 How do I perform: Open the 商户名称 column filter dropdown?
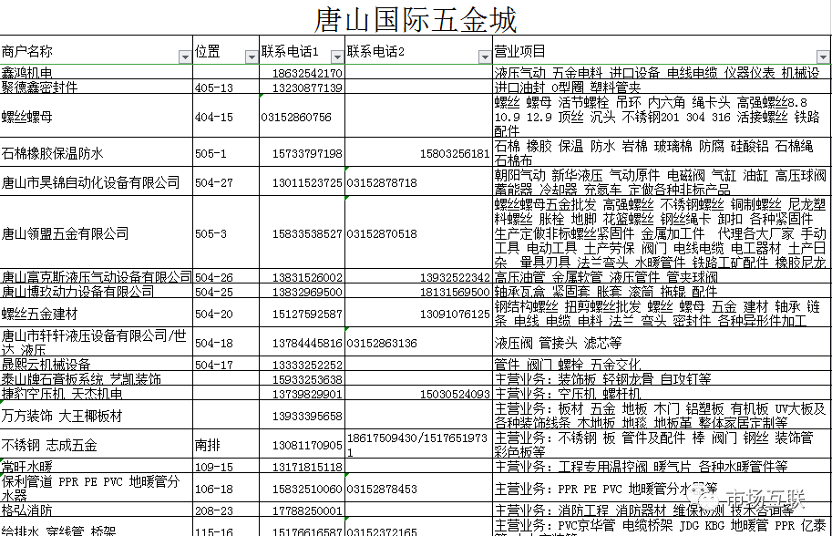click(x=185, y=57)
